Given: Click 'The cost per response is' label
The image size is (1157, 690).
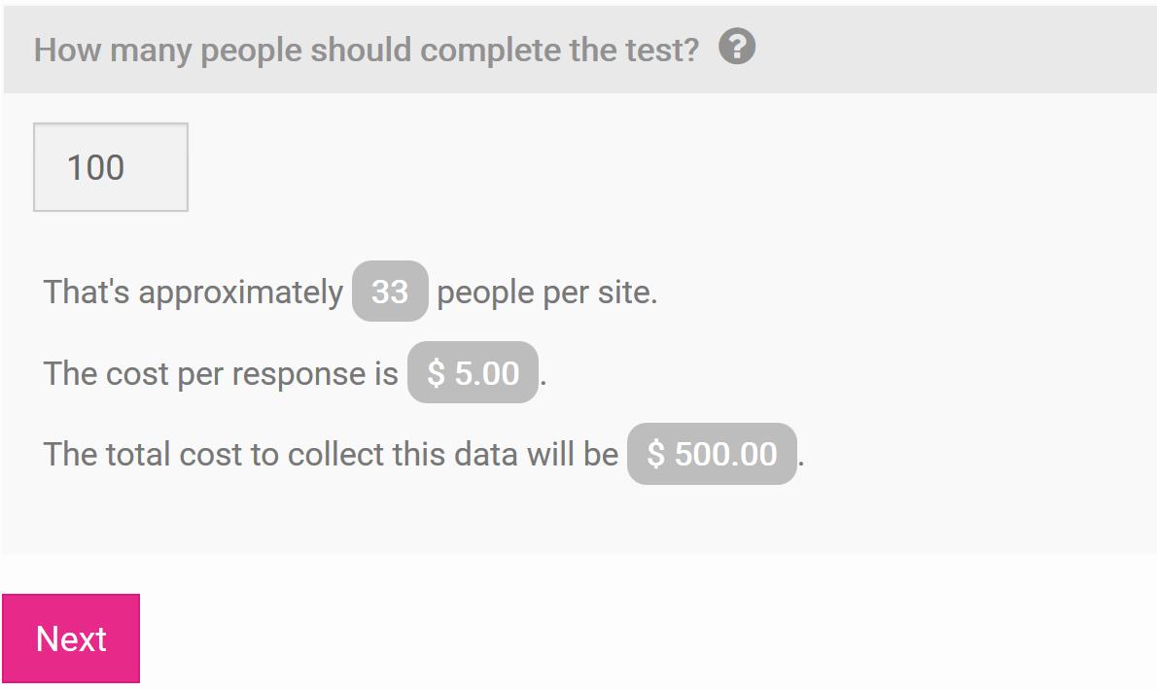Looking at the screenshot, I should 221,374.
